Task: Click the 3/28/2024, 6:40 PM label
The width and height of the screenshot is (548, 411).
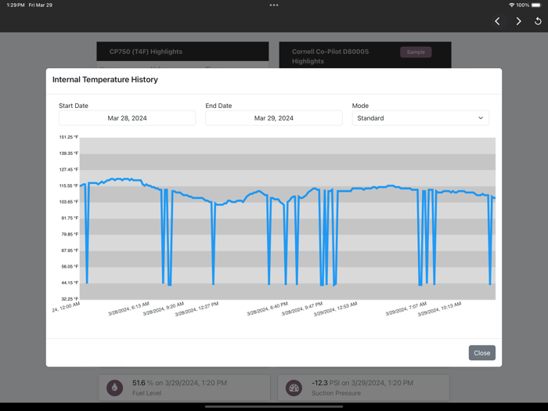Action: [268, 309]
